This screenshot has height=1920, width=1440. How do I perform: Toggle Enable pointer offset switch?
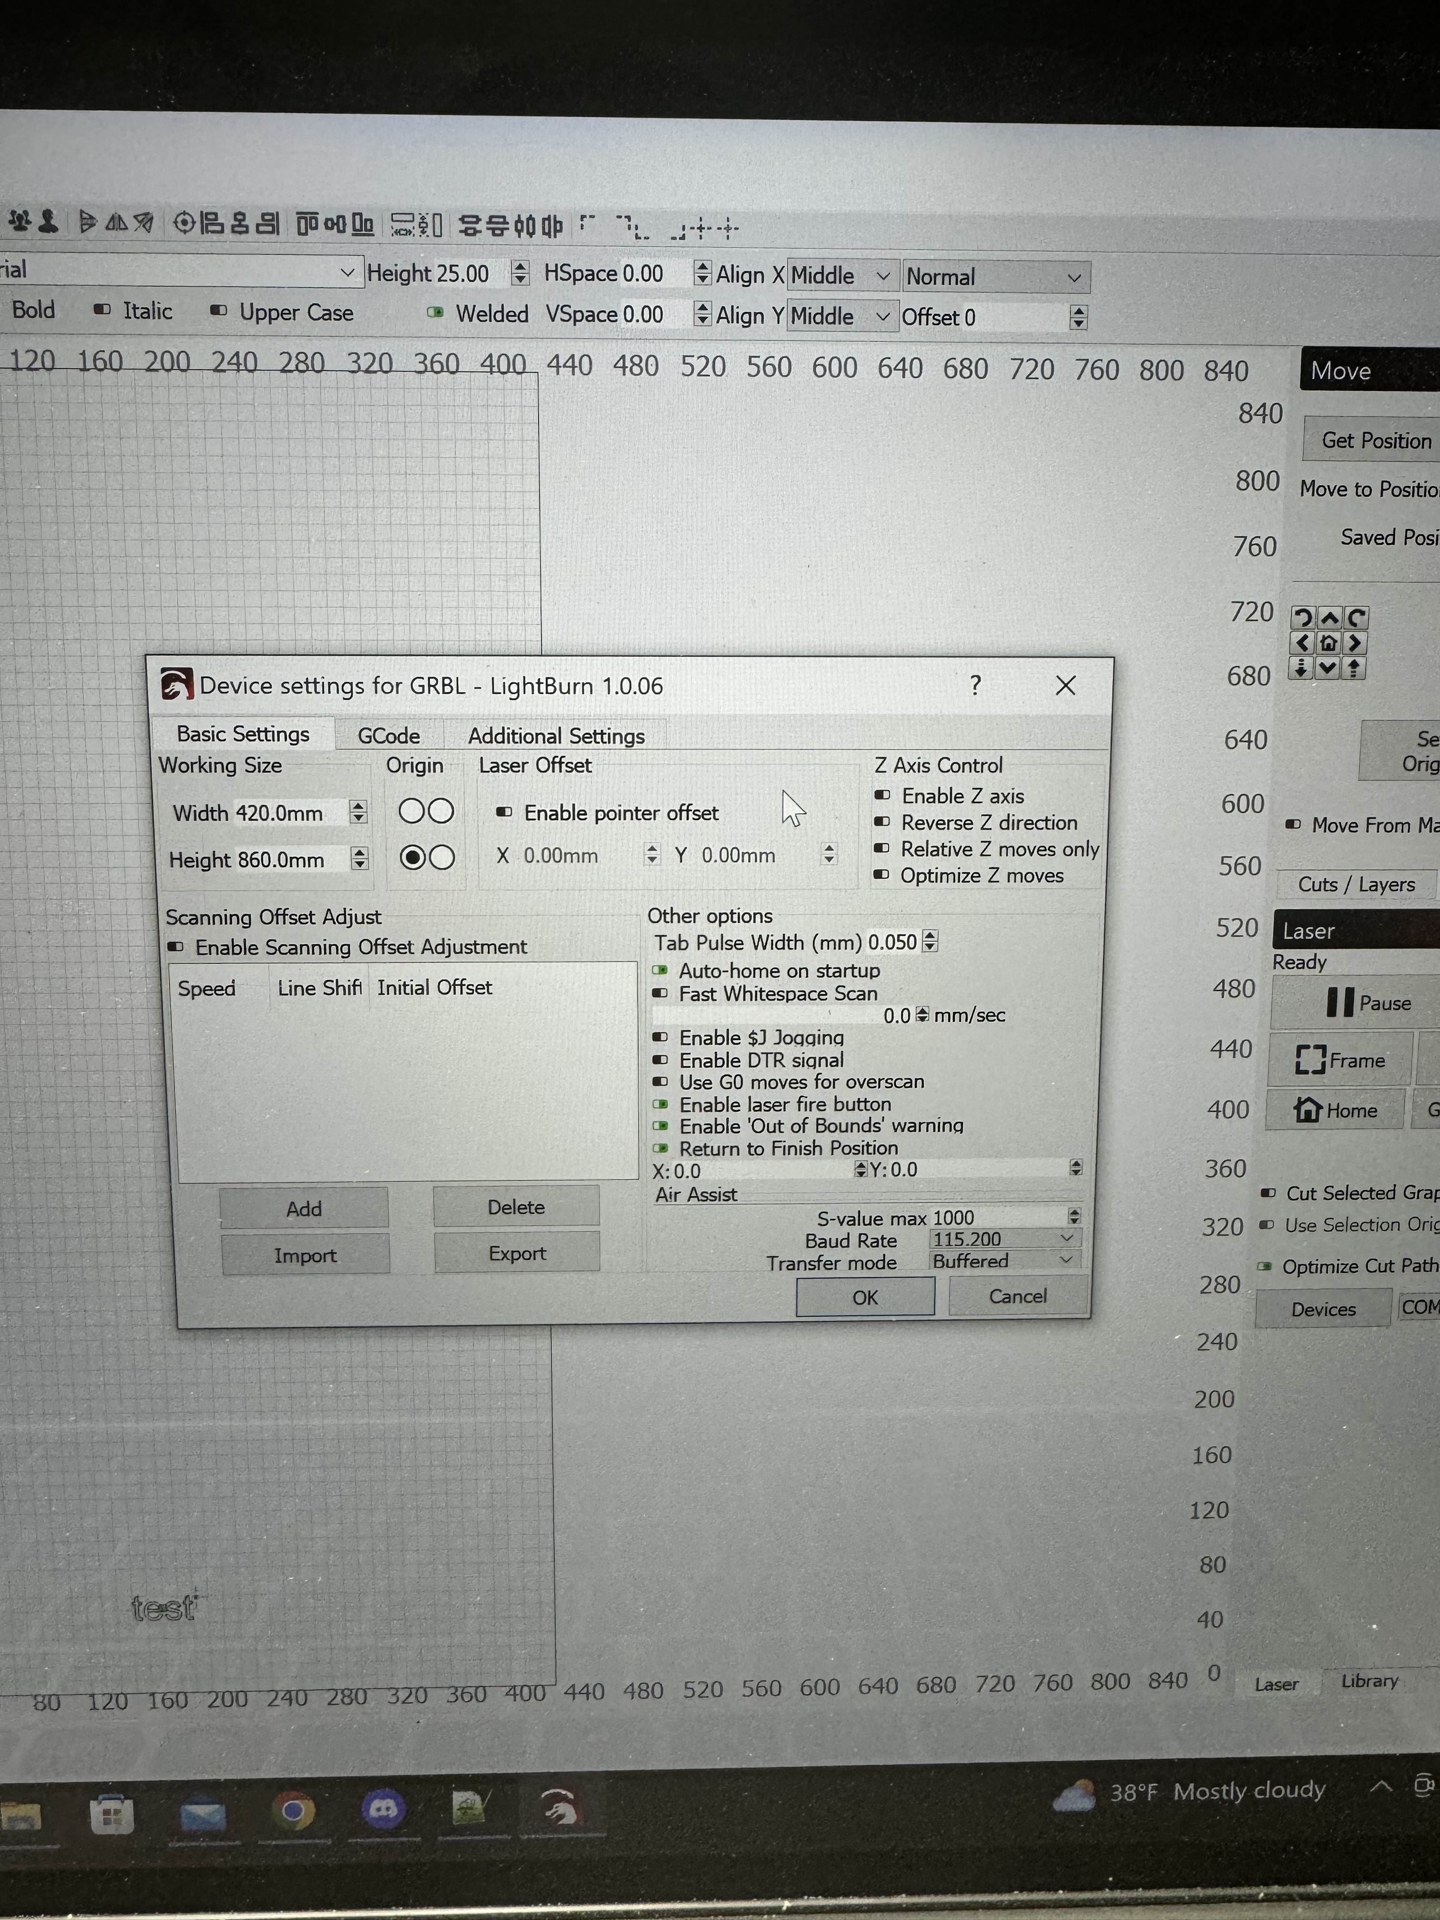click(x=503, y=812)
